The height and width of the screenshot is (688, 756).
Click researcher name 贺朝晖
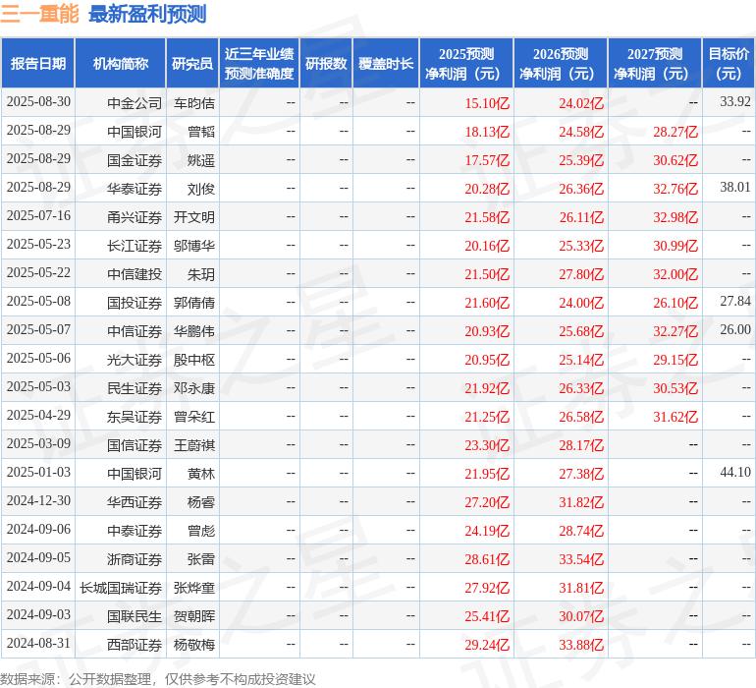tap(194, 615)
